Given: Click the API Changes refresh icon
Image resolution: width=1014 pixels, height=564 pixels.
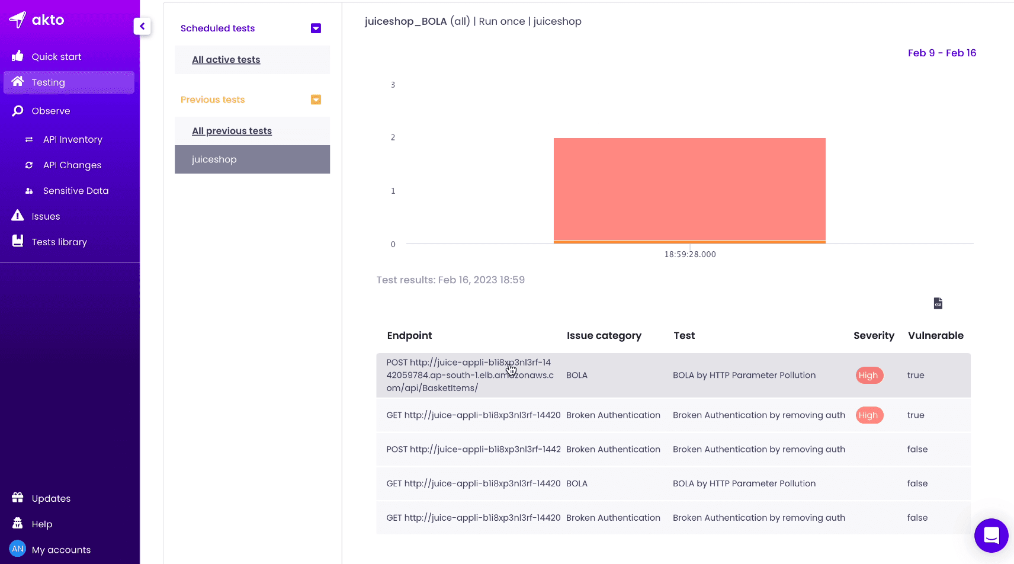Looking at the screenshot, I should click(29, 165).
